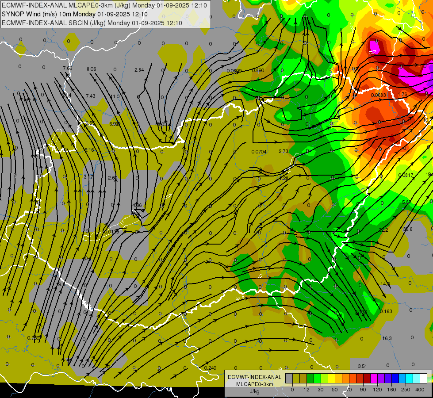Click the map value 32.2
The height and width of the screenshot is (398, 433).
[x=383, y=230]
